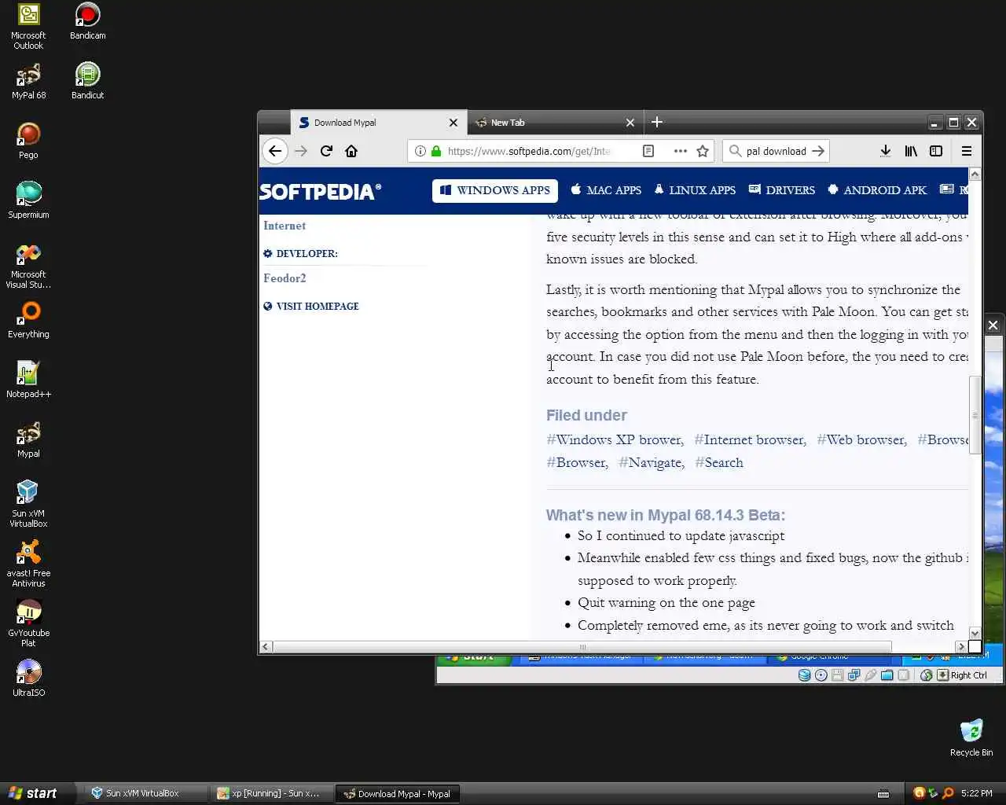Show site information for softpedia.com
The image size is (1006, 805).
point(420,151)
